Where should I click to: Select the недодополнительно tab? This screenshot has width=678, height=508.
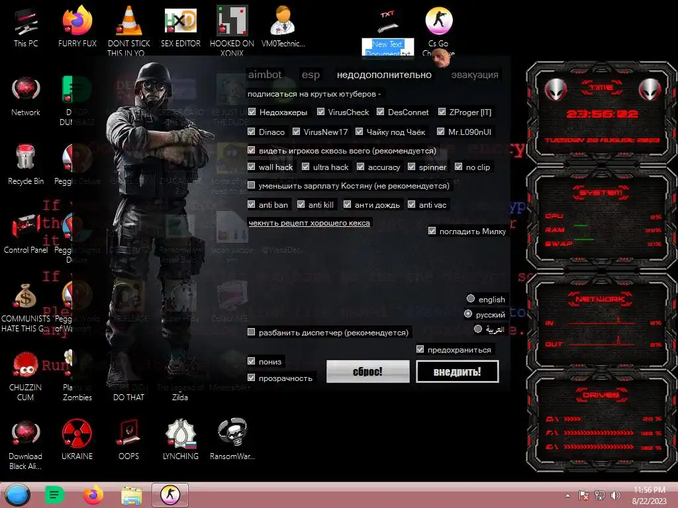point(384,75)
